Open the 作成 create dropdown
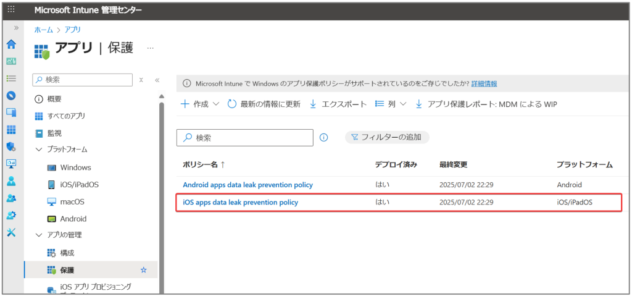The image size is (632, 296). pos(200,104)
